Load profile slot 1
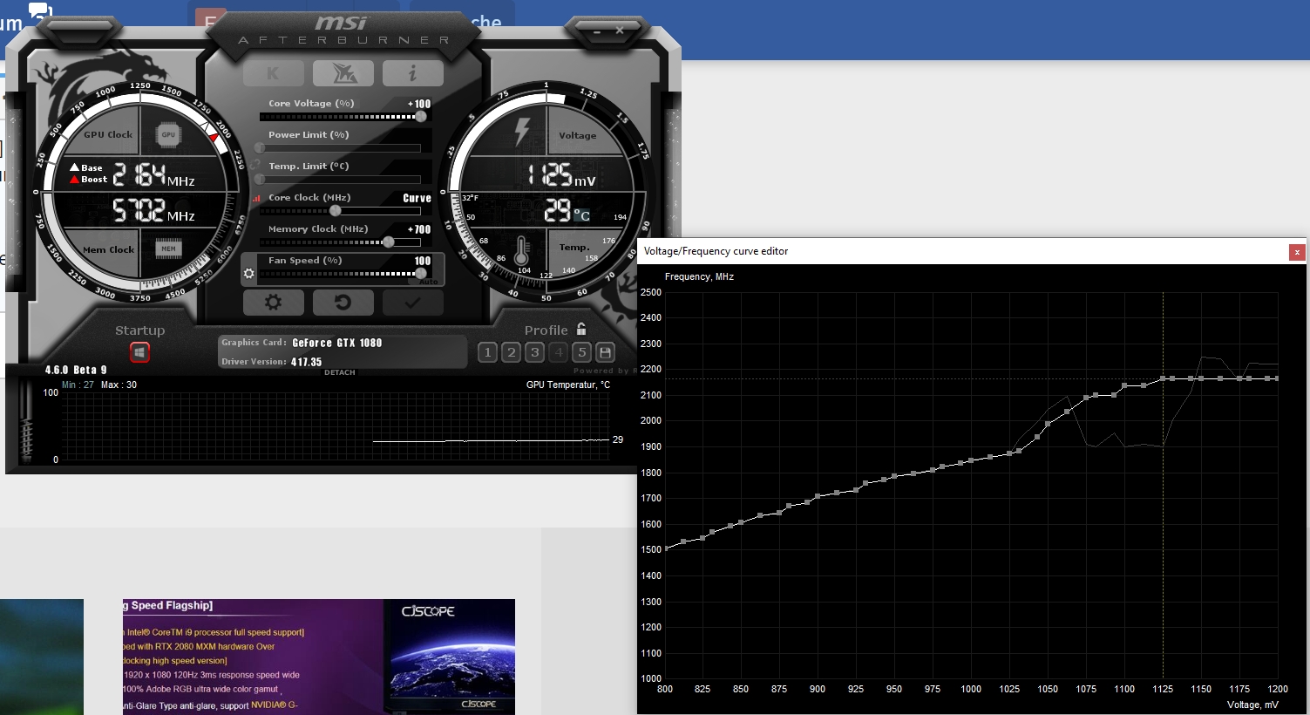 coord(488,352)
